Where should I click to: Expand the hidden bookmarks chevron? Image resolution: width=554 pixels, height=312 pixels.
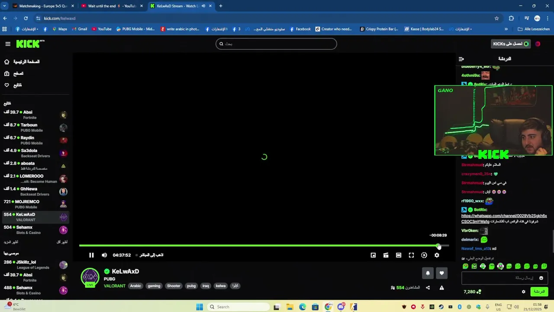point(506,29)
